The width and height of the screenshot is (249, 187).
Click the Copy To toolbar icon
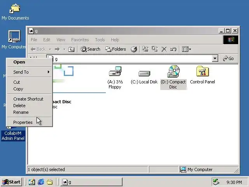(155, 49)
